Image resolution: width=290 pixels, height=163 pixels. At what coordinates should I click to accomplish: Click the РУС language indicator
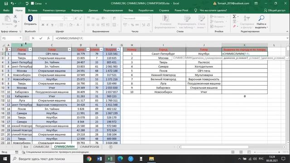261,159
